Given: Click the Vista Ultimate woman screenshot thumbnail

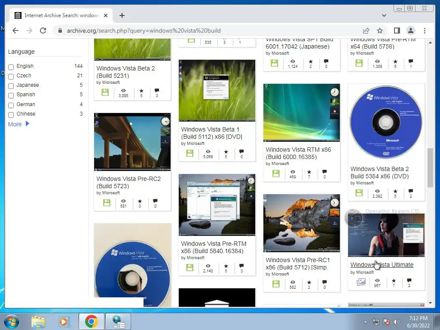Looking at the screenshot, I should coord(386,235).
